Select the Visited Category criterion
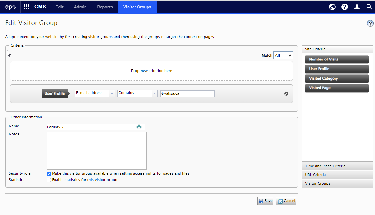This screenshot has height=215, width=375. coord(337,78)
